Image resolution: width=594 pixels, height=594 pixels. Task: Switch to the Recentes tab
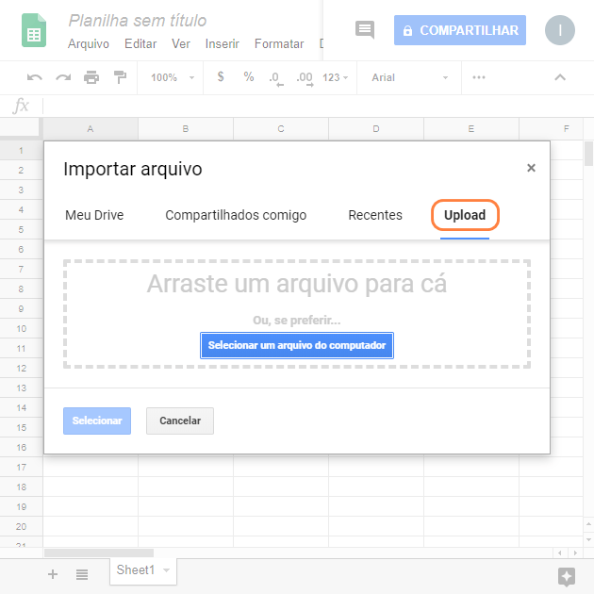tap(375, 215)
